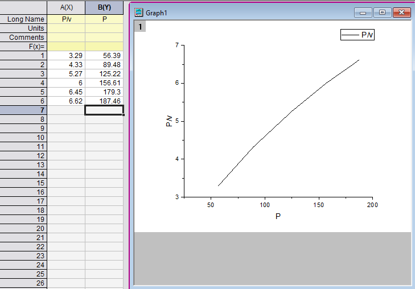415x289 pixels.
Task: Close the Graph1 window
Action: coord(401,13)
